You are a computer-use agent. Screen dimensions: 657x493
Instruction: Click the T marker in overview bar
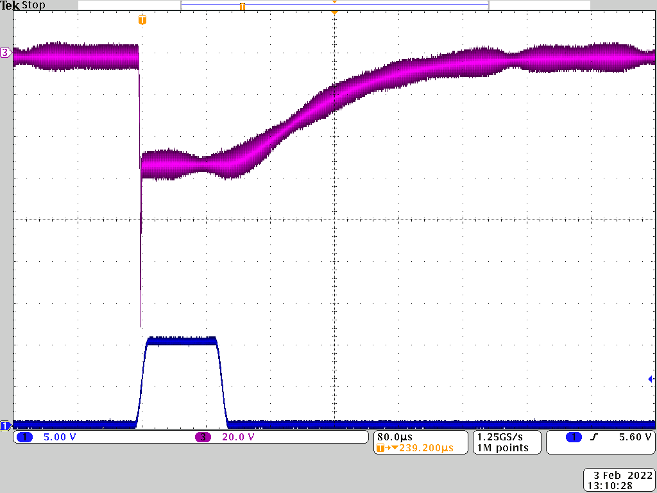(x=242, y=6)
